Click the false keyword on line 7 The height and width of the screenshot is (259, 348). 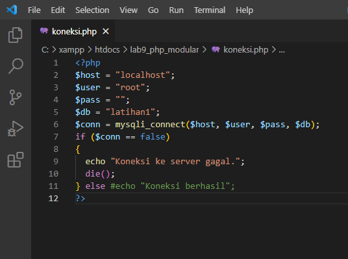153,137
